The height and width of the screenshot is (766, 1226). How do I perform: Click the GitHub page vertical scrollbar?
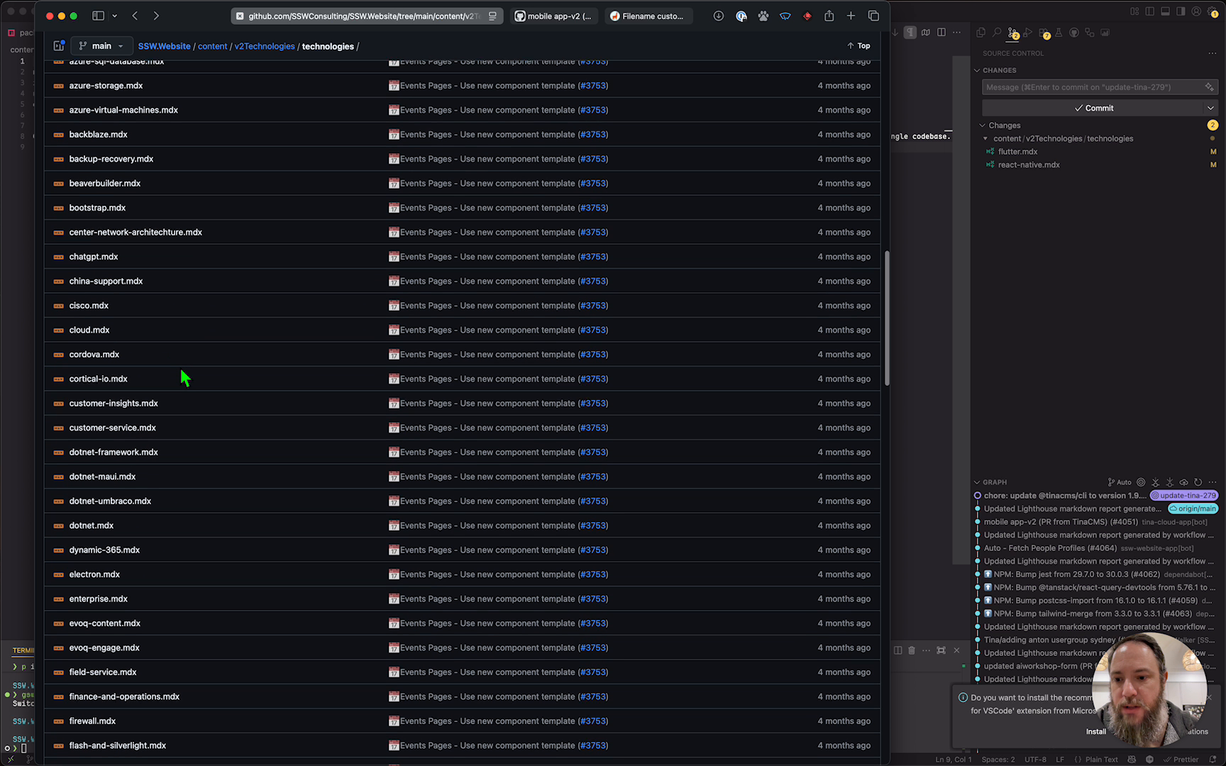click(x=887, y=318)
